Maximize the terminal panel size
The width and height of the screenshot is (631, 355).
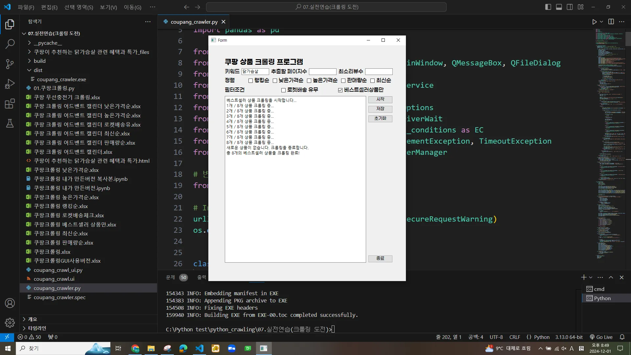click(611, 277)
